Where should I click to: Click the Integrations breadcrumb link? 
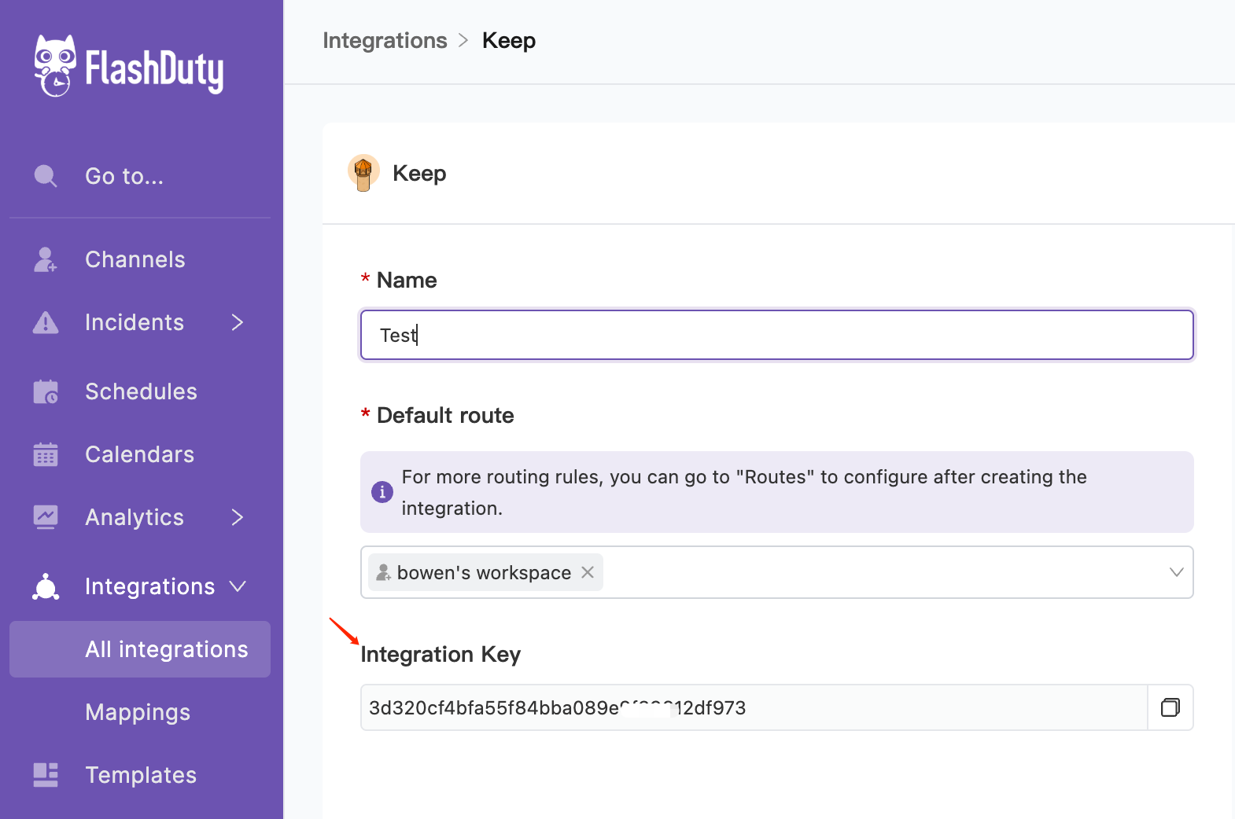point(385,40)
